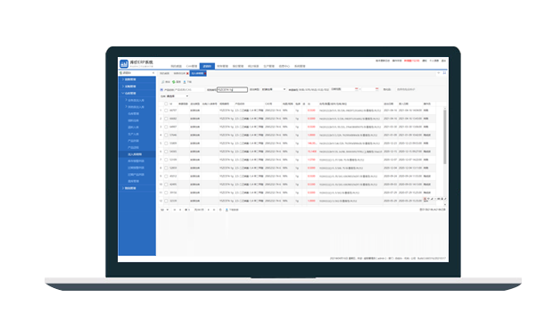This screenshot has height=330, width=553.
Task: Click the ERP system logo icon
Action: coord(124,63)
